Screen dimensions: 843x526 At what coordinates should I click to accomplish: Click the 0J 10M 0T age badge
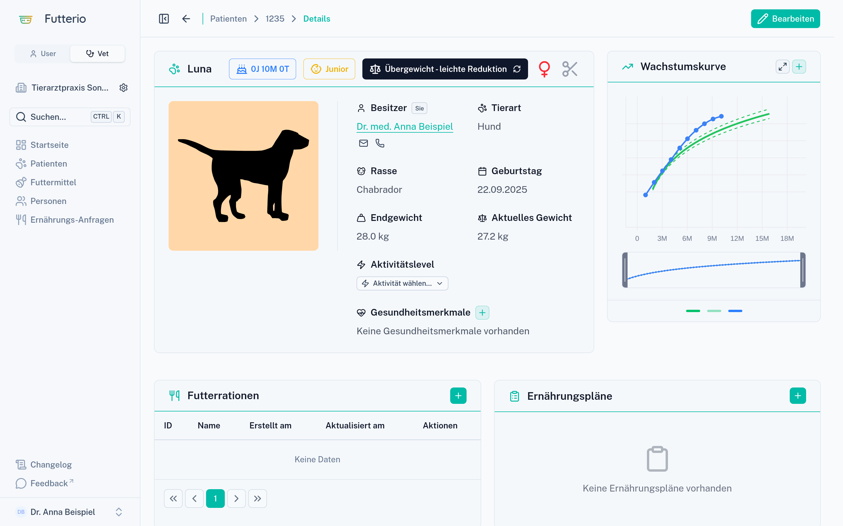262,69
